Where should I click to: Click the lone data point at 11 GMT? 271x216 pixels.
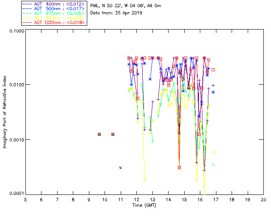[121, 167]
